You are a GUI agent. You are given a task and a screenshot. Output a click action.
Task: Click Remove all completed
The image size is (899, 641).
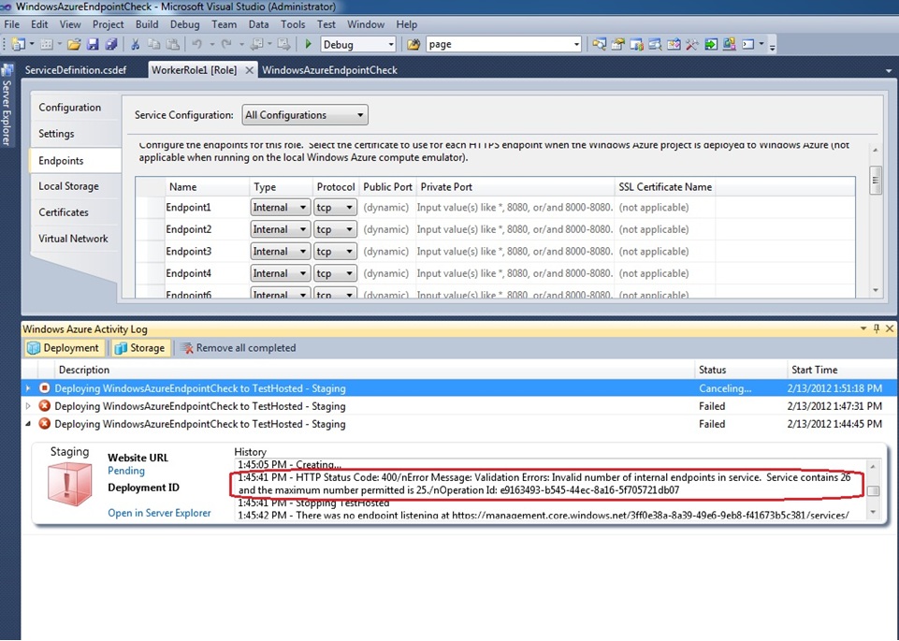(239, 348)
